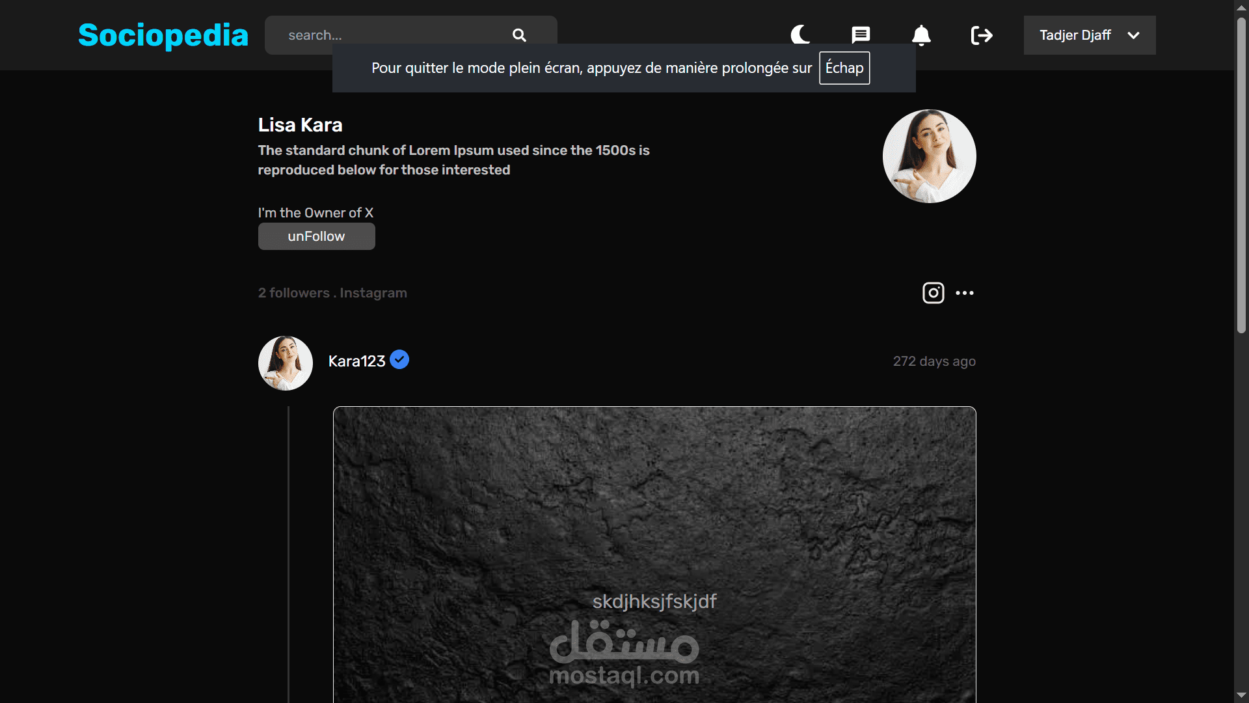Open the post image skdjhksjfskjdf
The width and height of the screenshot is (1249, 703).
tap(654, 555)
